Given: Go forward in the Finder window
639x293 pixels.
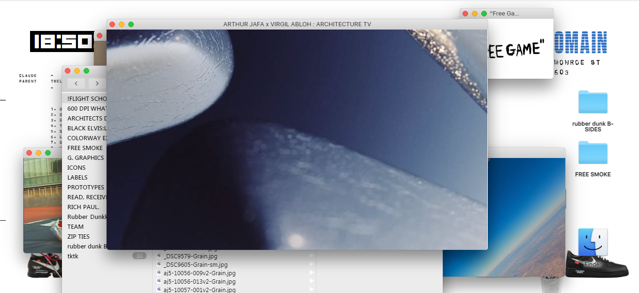Looking at the screenshot, I should [97, 83].
